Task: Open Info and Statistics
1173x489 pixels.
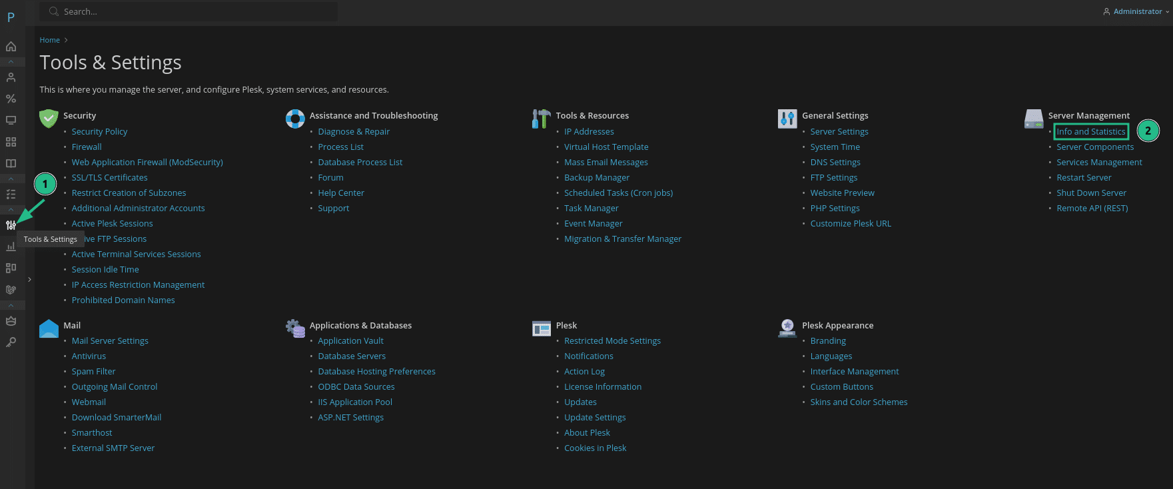Action: (1090, 132)
